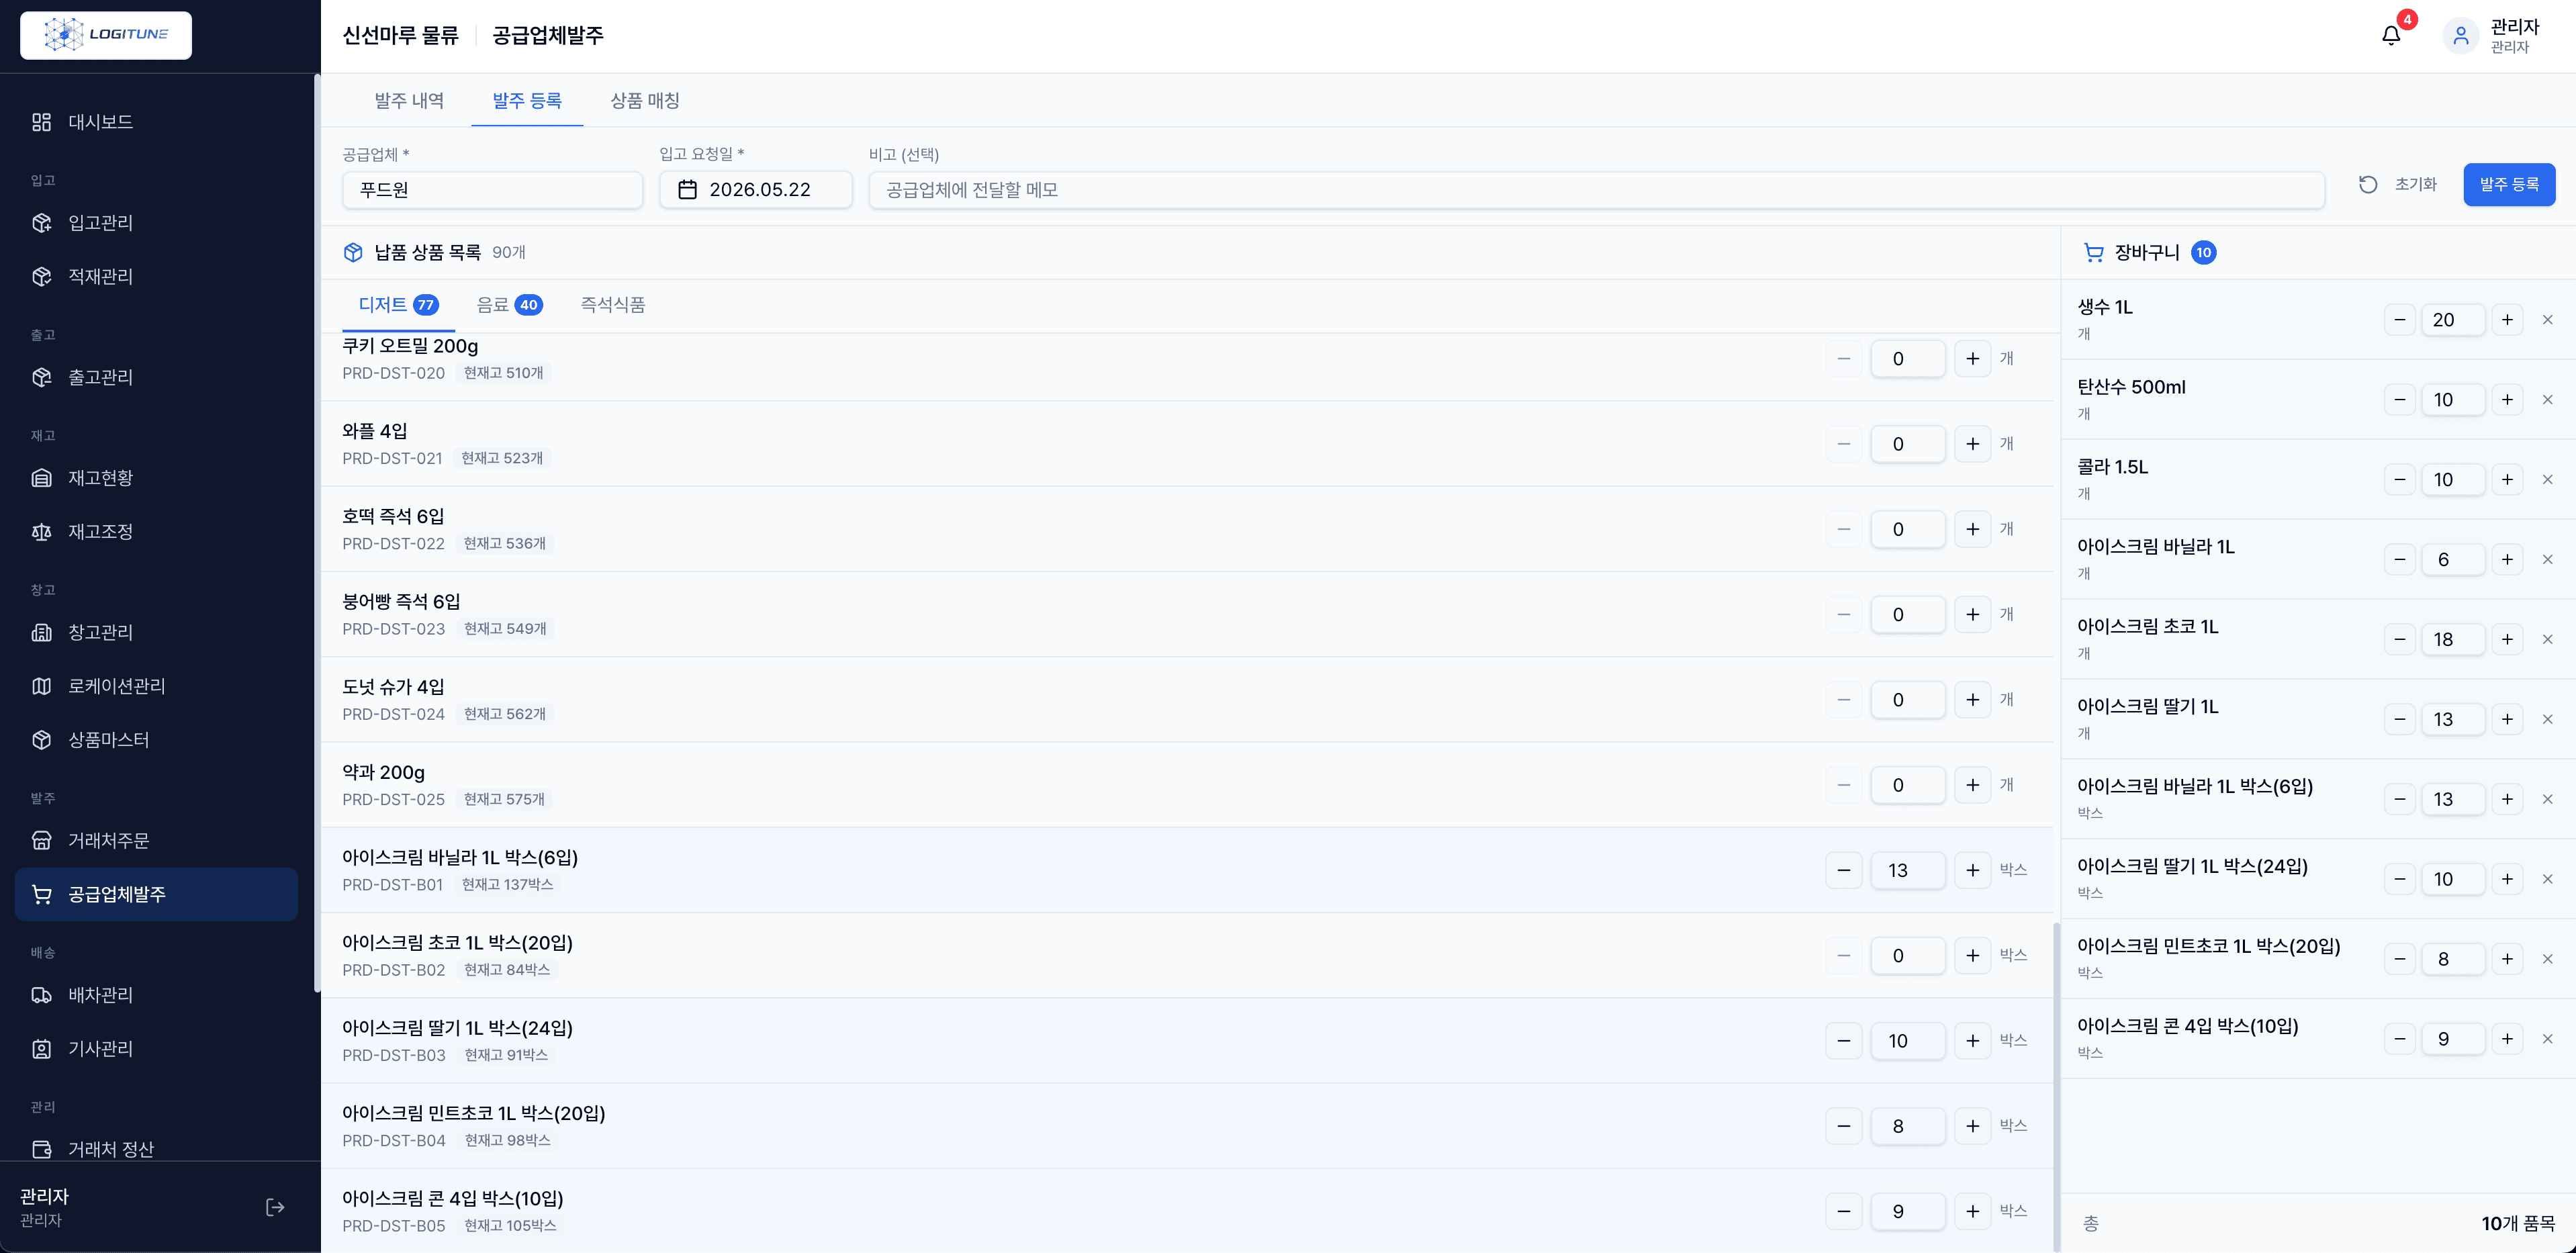
Task: Open 로케이션관리 in the sidebar
Action: (156, 686)
